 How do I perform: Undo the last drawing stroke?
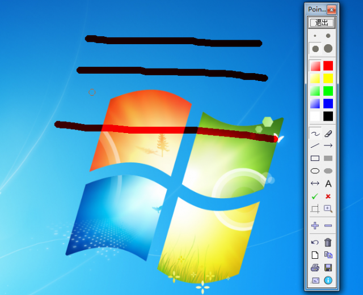315,242
